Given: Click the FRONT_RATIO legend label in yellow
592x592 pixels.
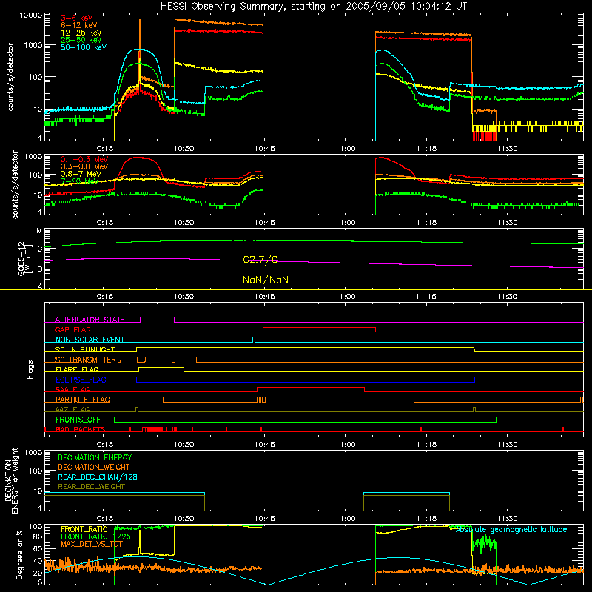Looking at the screenshot, I should 84,529.
